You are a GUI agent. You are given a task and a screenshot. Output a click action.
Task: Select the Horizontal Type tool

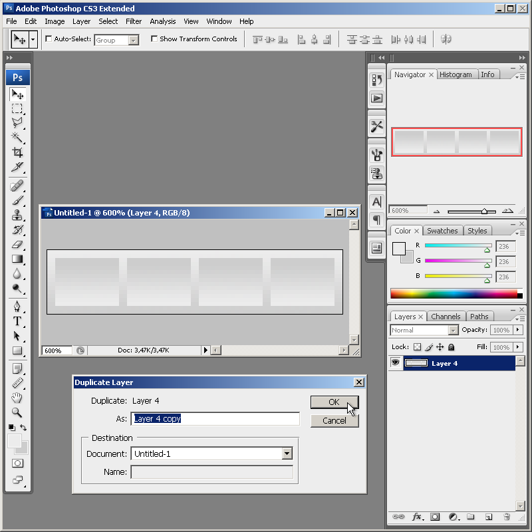click(x=17, y=321)
